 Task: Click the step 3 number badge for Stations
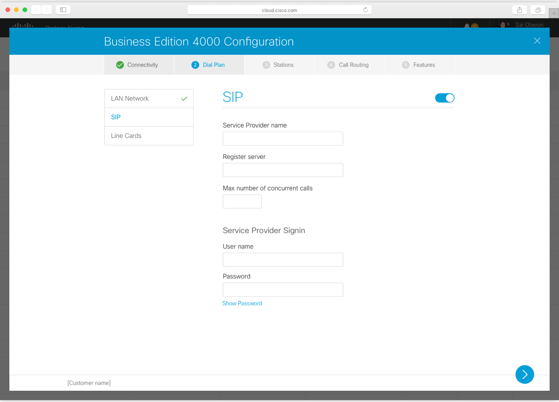point(266,65)
